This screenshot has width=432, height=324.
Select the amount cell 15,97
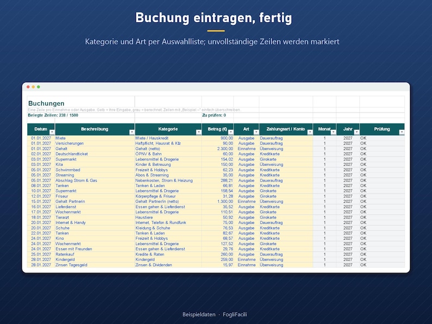coord(218,265)
